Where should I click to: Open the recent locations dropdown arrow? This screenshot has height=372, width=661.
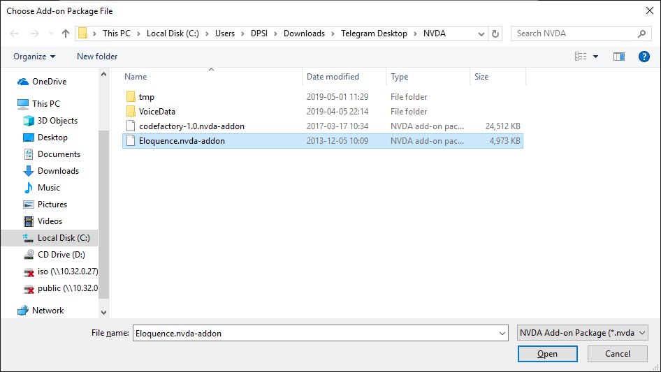51,34
